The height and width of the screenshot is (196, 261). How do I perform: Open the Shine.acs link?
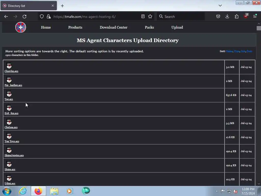tap(10, 169)
